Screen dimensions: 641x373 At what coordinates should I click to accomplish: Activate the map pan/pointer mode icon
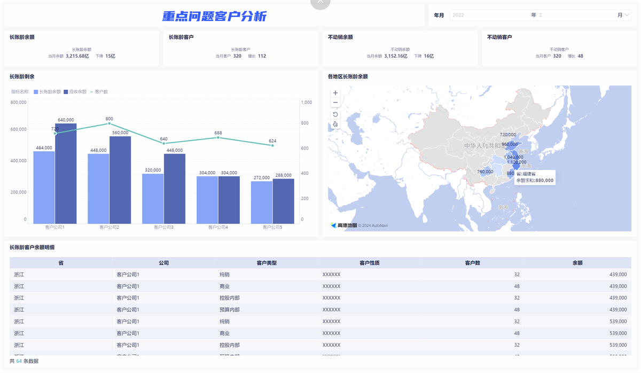click(x=335, y=123)
